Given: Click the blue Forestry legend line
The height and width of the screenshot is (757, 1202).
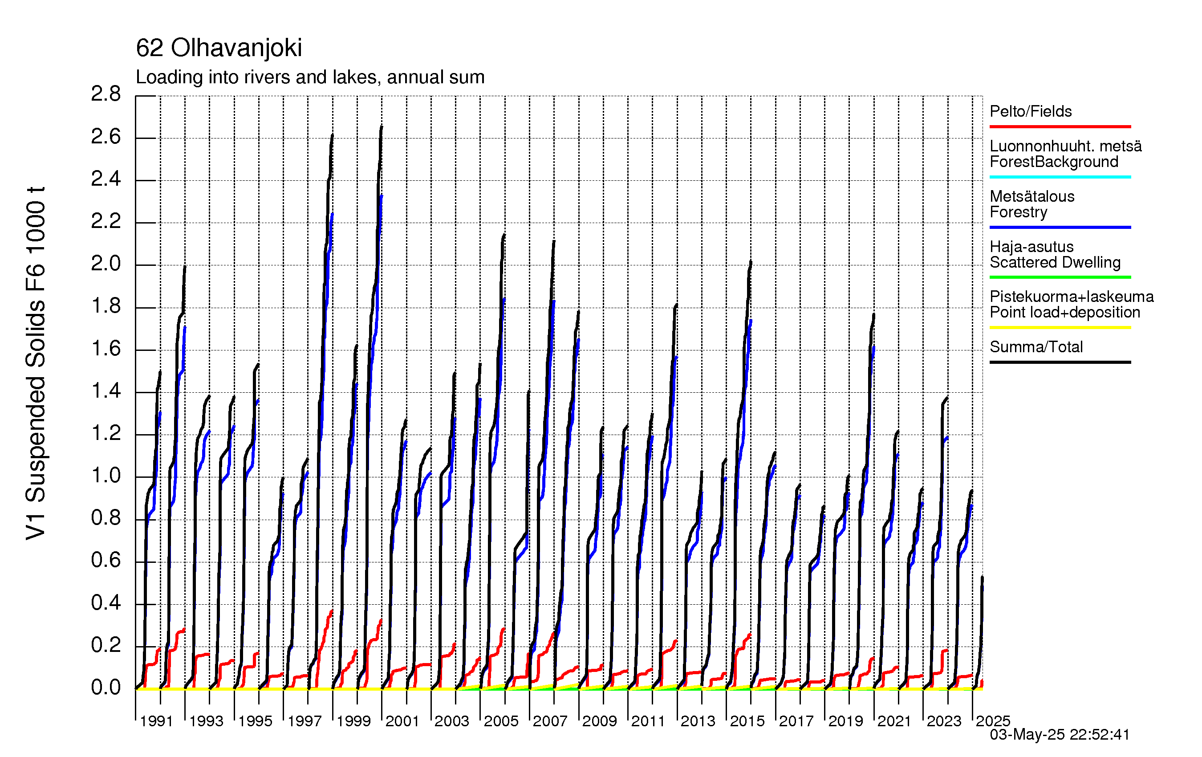Looking at the screenshot, I should 1060,227.
